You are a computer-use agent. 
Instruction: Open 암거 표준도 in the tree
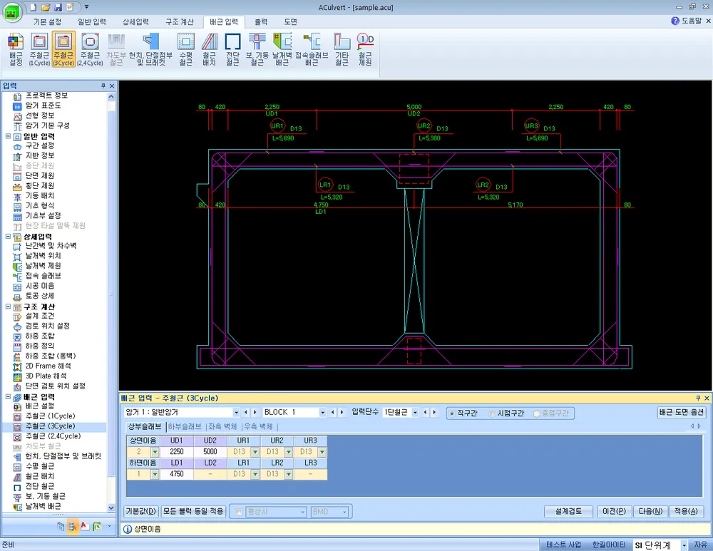[x=43, y=105]
